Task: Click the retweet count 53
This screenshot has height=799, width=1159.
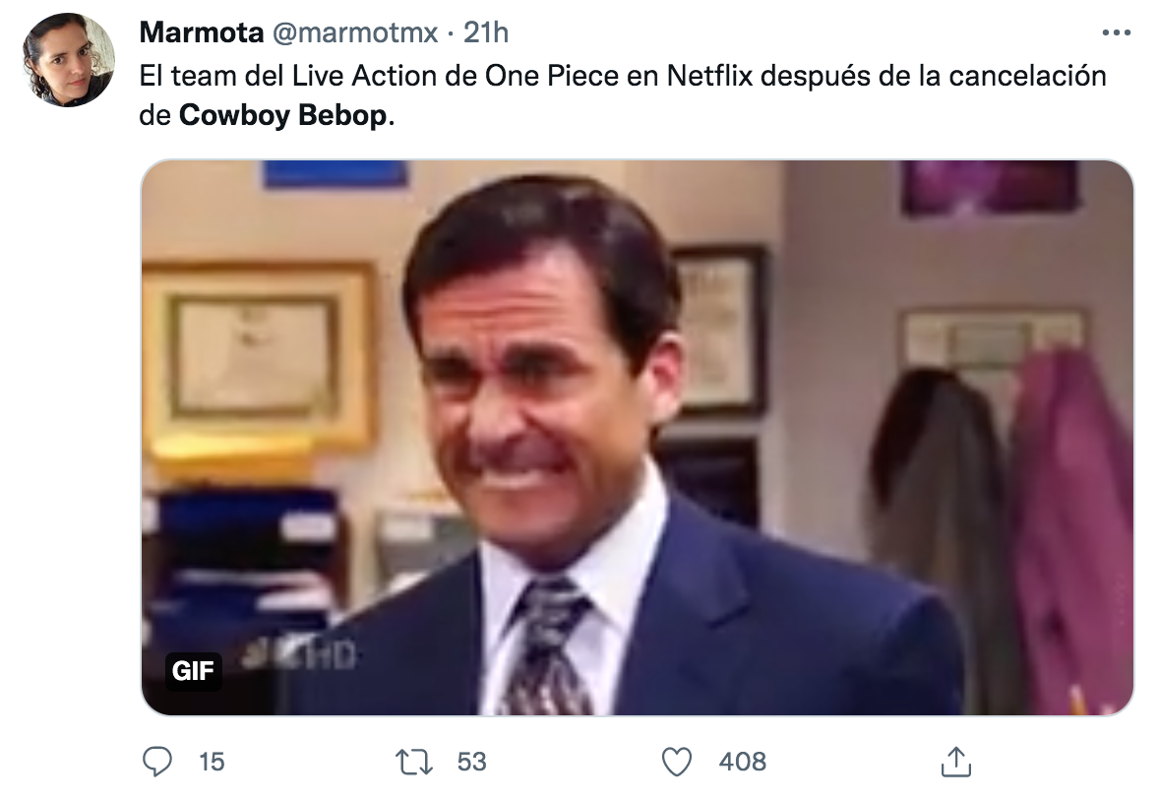Action: pyautogui.click(x=472, y=761)
